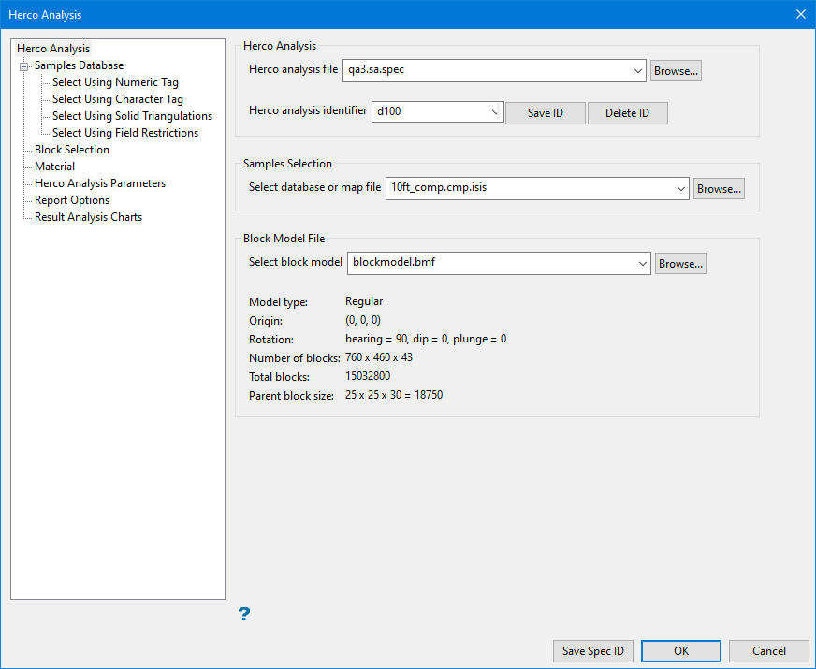Browse for a samples database file
Image resolution: width=816 pixels, height=669 pixels.
coord(719,188)
